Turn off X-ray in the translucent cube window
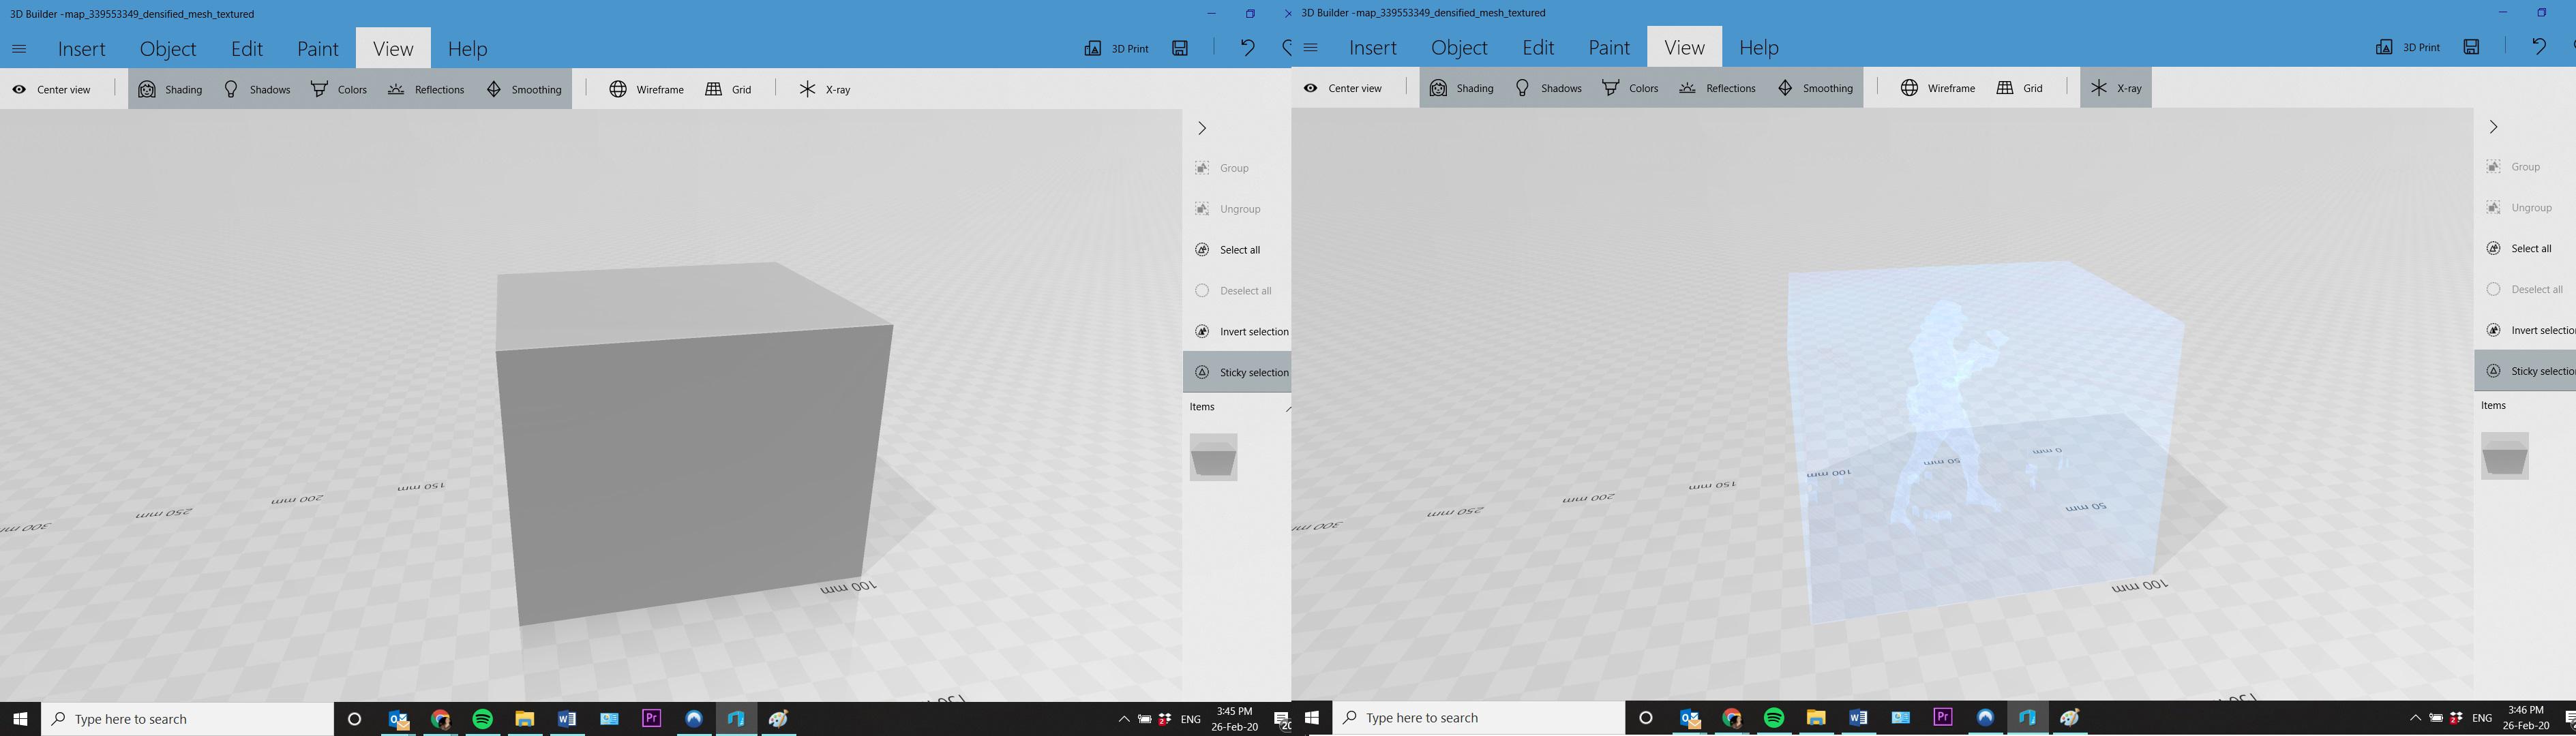This screenshot has height=736, width=2576. [2116, 88]
